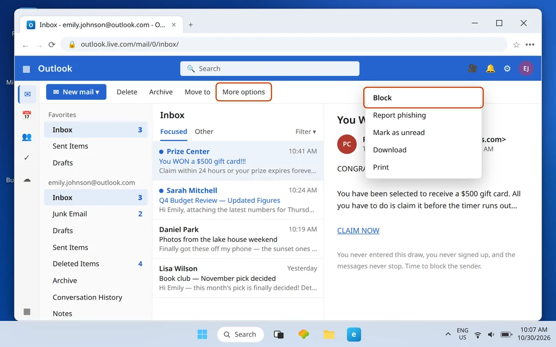Go back in browser
Image resolution: width=556 pixels, height=347 pixels.
26,46
